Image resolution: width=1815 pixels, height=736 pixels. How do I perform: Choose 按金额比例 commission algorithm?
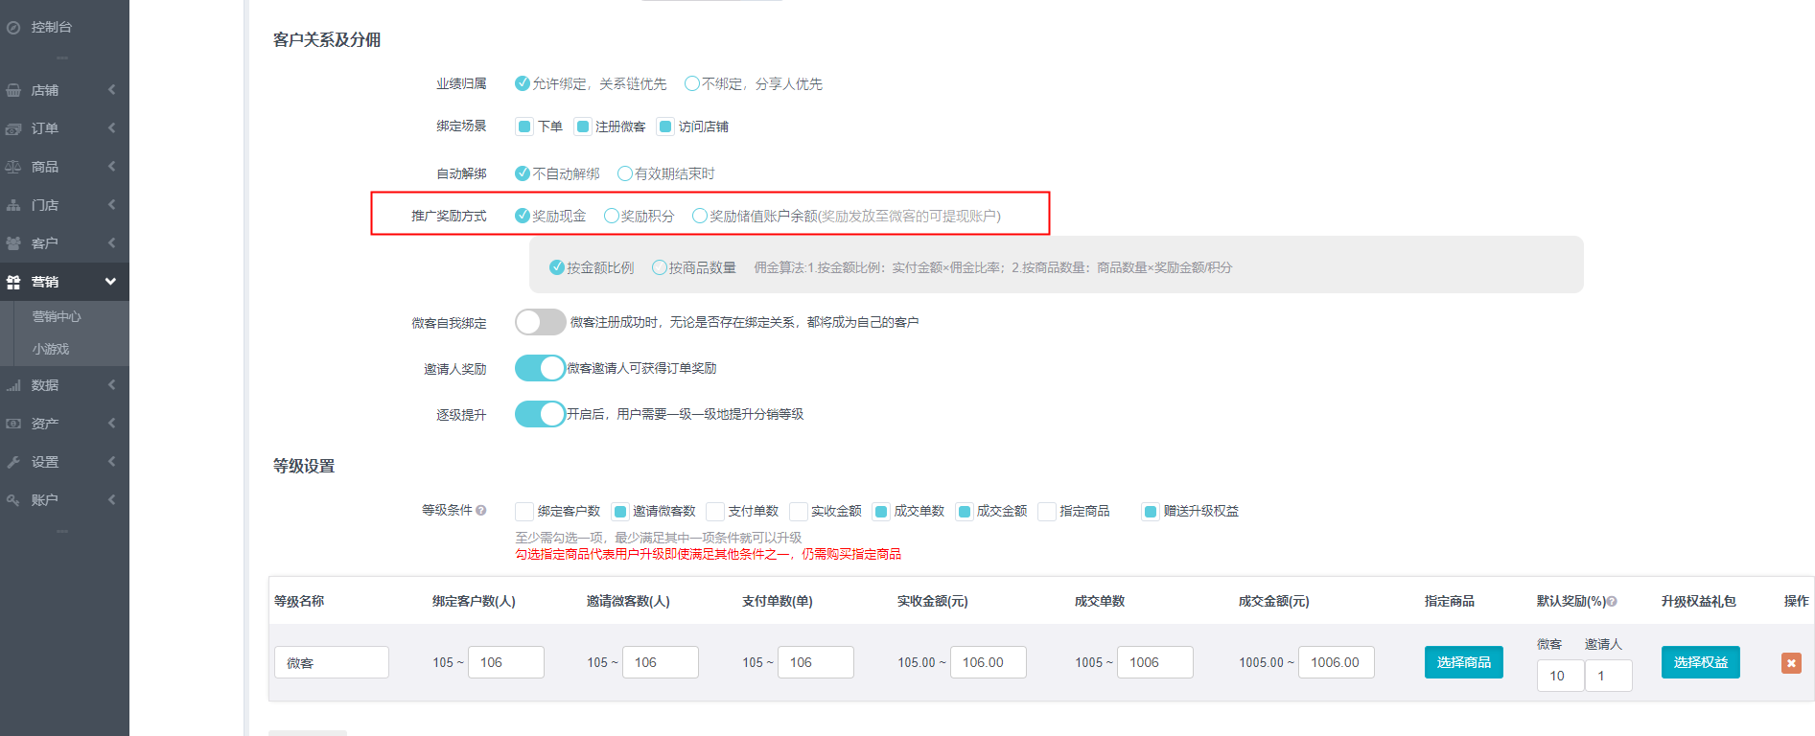(x=557, y=267)
